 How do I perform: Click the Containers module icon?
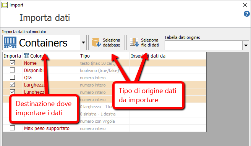click(x=10, y=42)
